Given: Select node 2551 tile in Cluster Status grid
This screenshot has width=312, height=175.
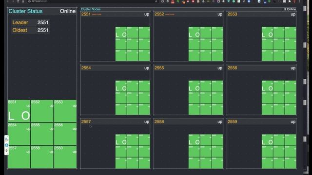Looking at the screenshot, I should [x=19, y=111].
